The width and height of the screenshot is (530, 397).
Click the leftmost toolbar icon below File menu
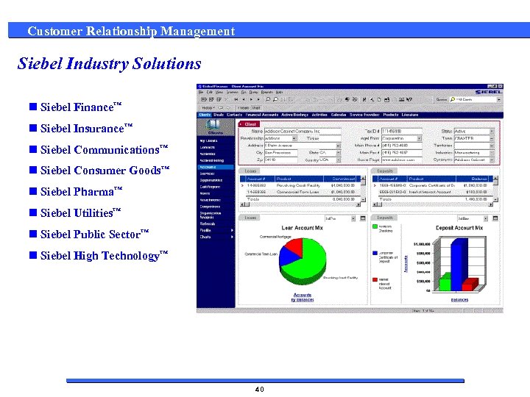coord(203,99)
